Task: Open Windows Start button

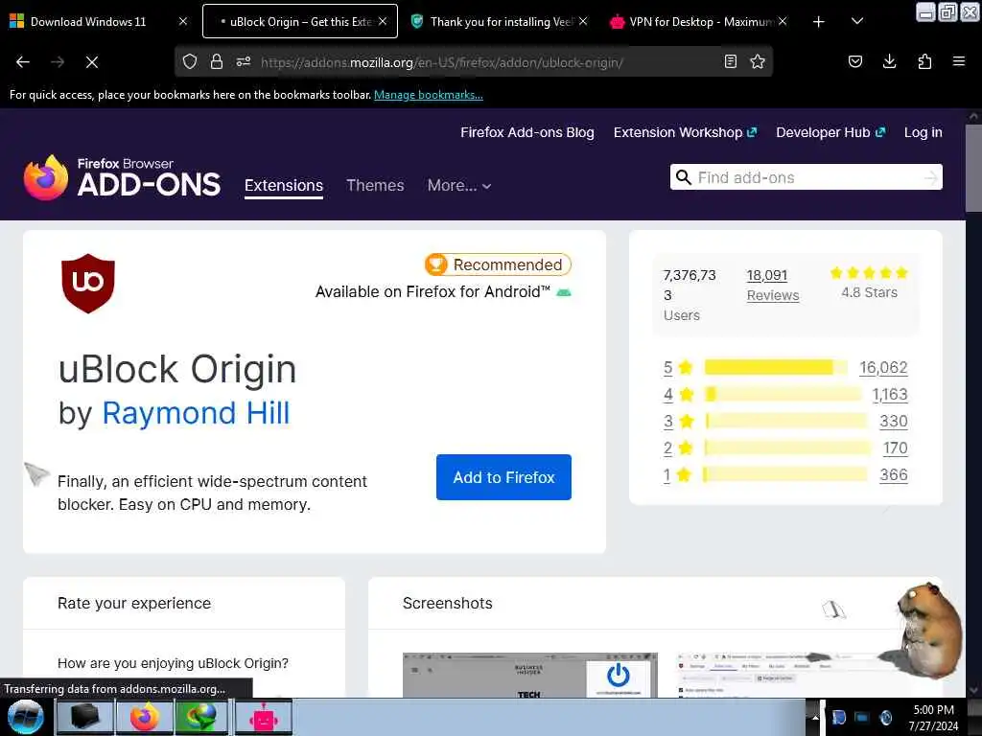Action: [x=24, y=717]
